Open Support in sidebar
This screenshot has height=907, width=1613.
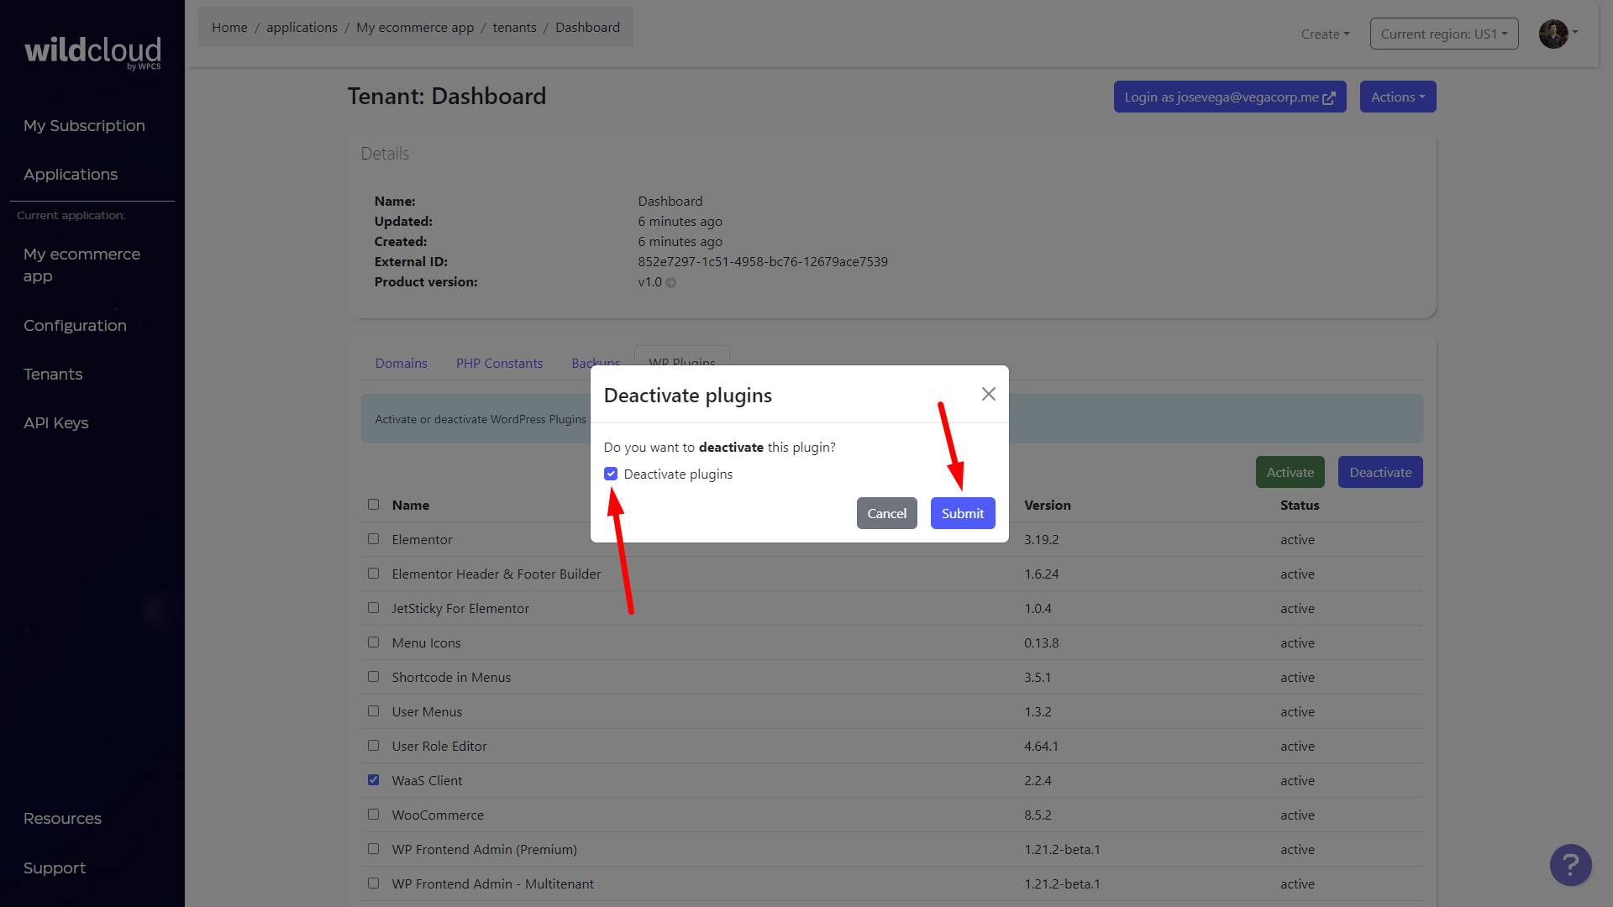point(55,868)
